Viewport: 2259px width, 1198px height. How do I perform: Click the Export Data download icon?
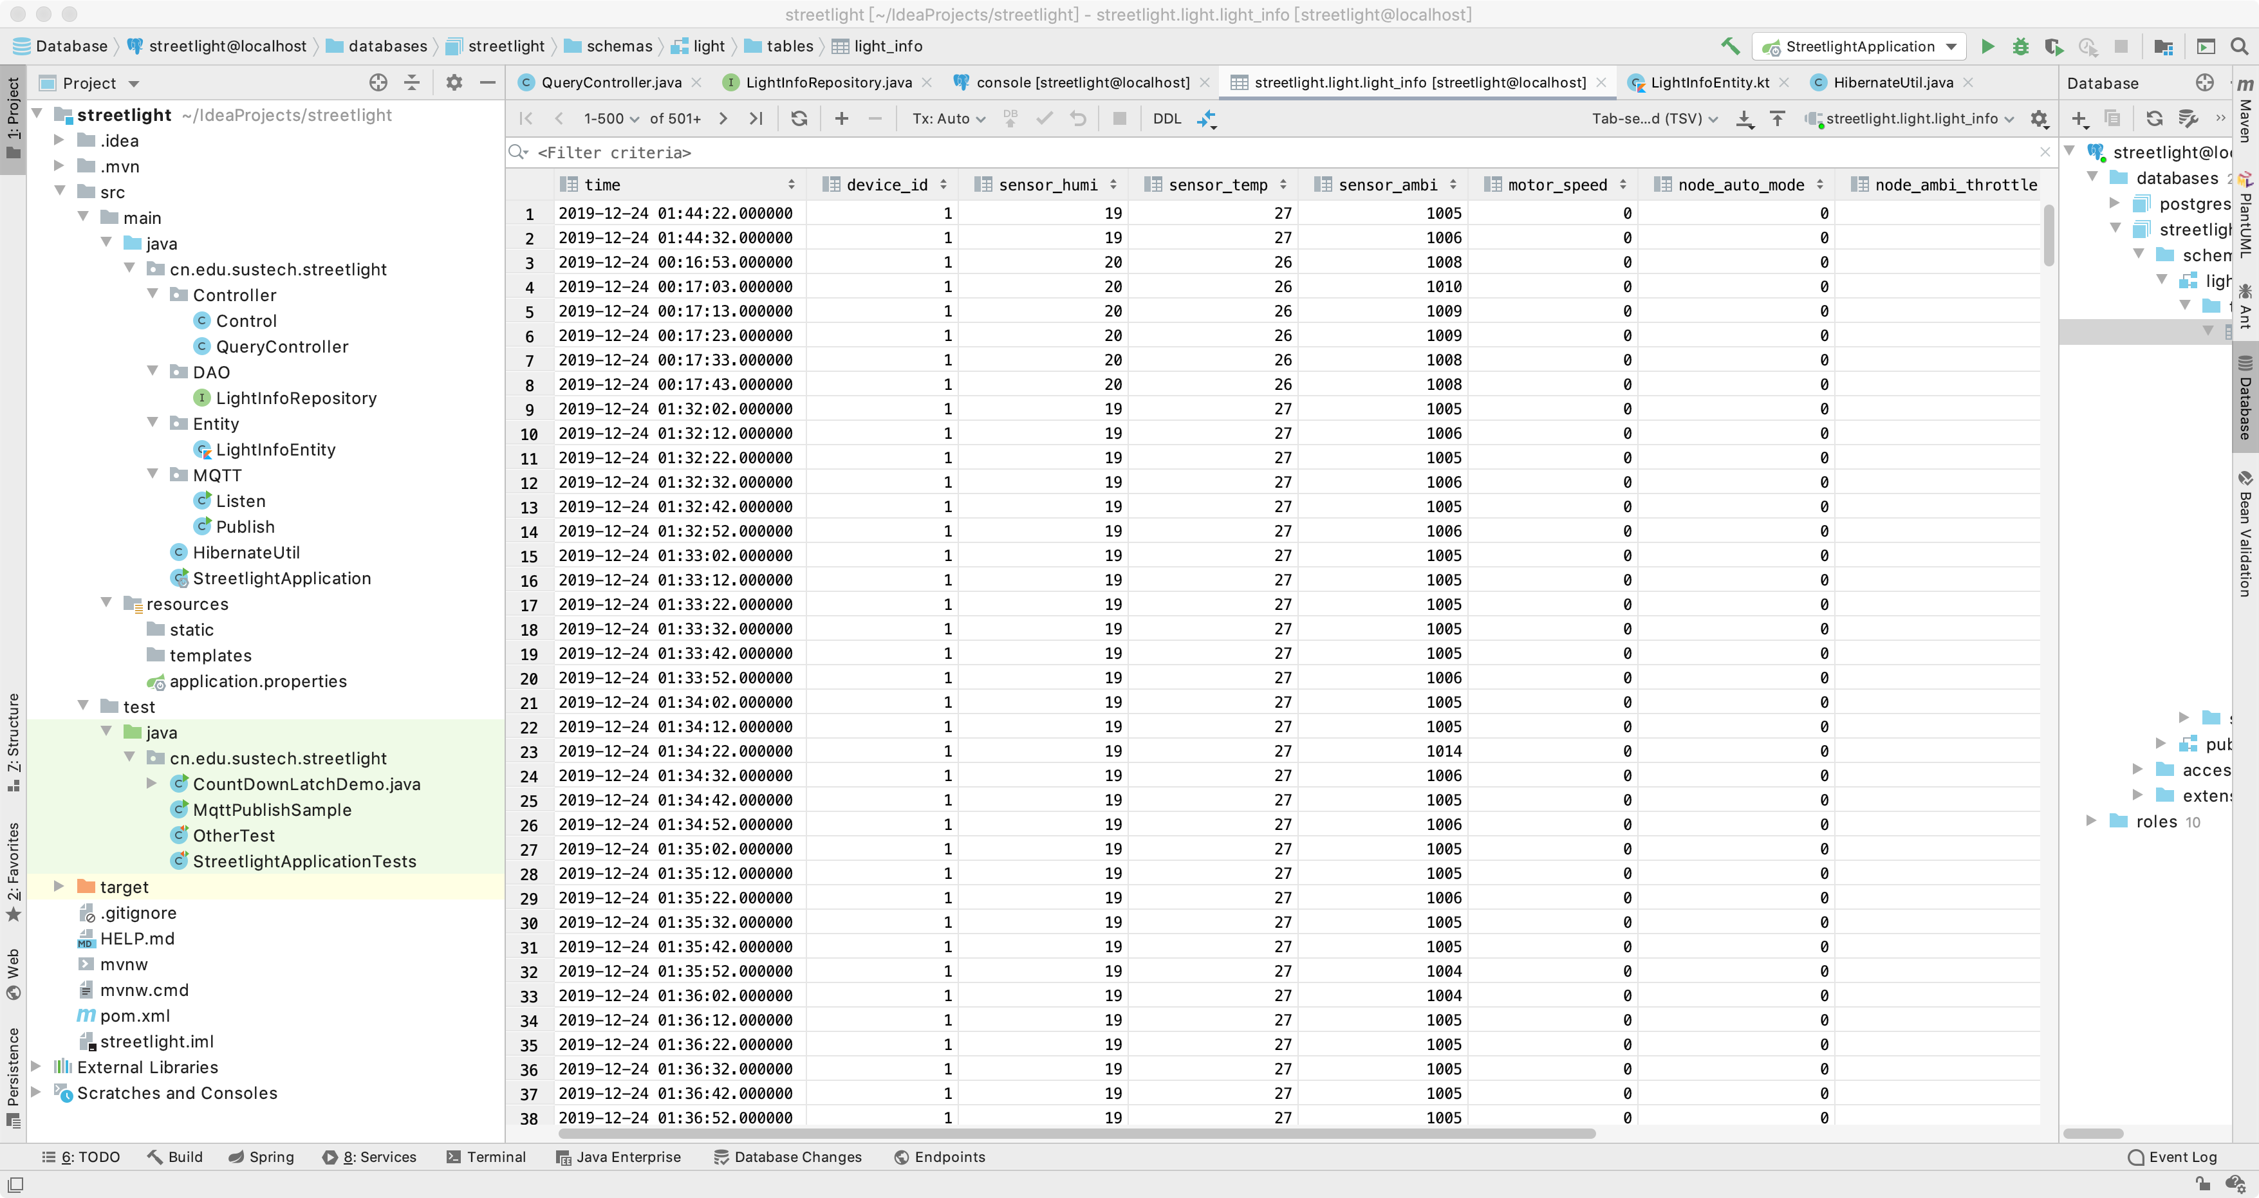[x=1744, y=118]
